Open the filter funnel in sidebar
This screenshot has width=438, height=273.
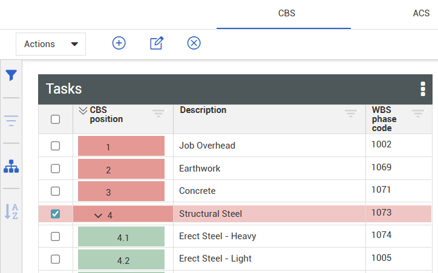(11, 75)
